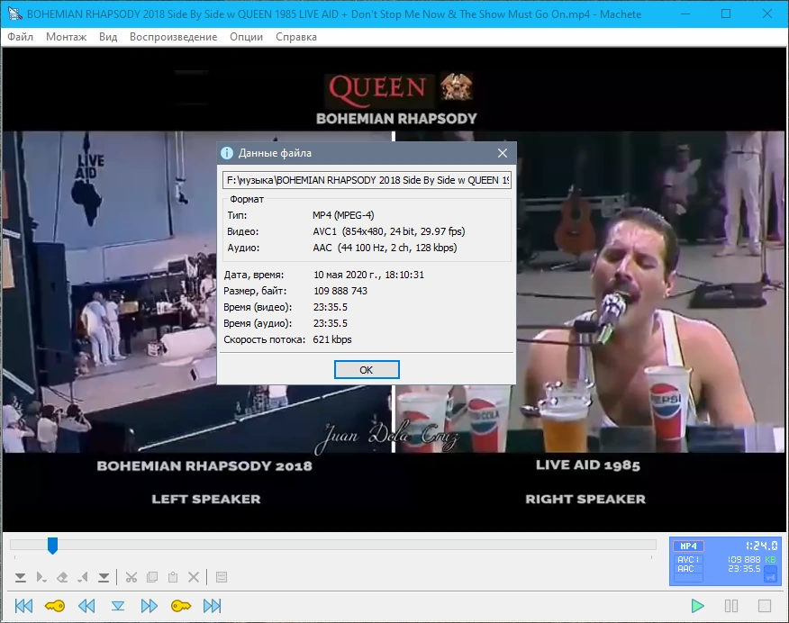The height and width of the screenshot is (623, 789).
Task: Delete selection with the X icon
Action: click(194, 577)
